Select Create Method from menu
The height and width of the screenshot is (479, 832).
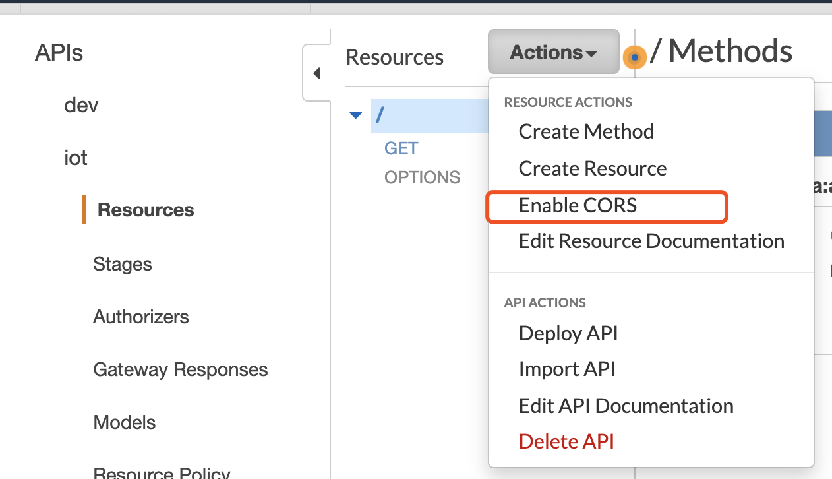point(586,131)
